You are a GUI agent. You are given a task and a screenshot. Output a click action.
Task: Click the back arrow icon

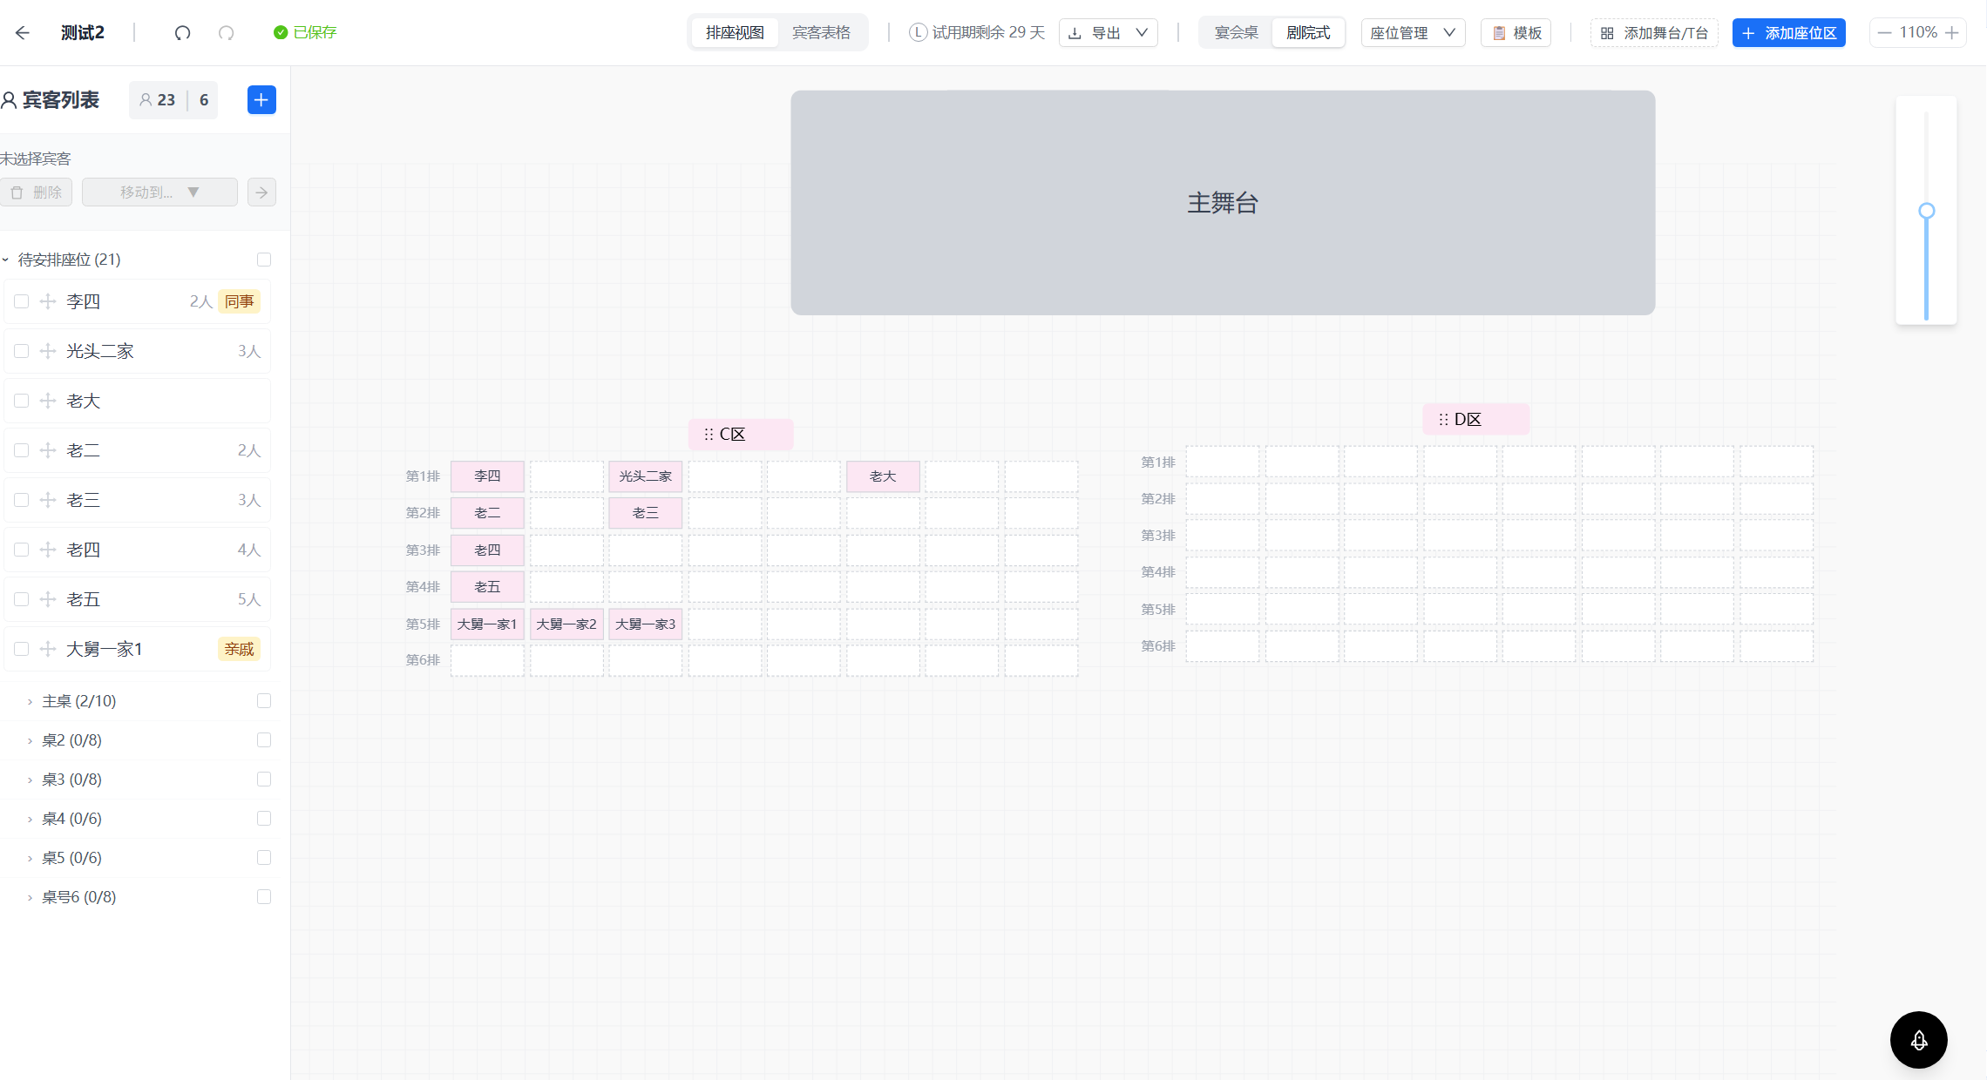coord(23,33)
